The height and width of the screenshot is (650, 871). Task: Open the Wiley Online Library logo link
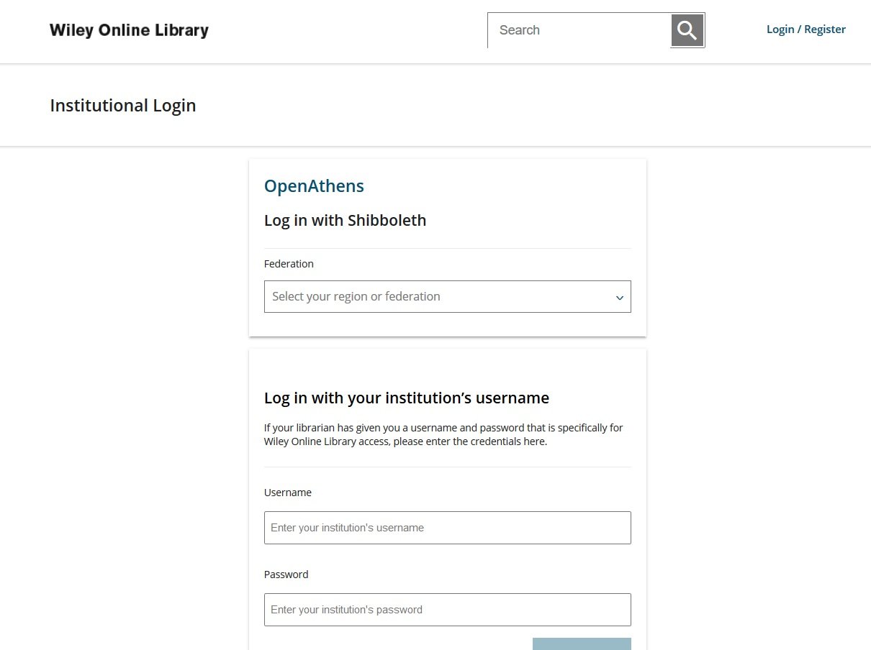130,30
